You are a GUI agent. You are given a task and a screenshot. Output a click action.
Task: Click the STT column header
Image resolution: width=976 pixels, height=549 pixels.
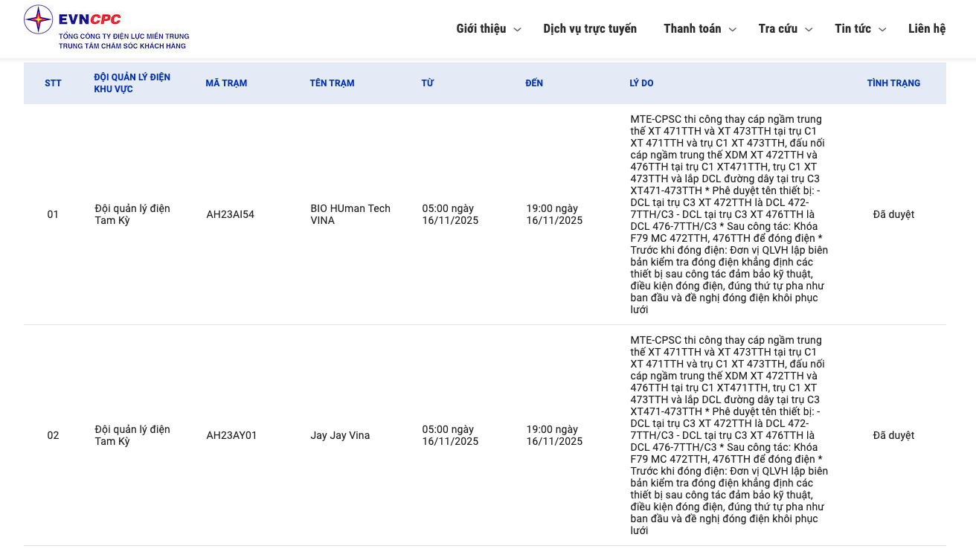tap(53, 83)
